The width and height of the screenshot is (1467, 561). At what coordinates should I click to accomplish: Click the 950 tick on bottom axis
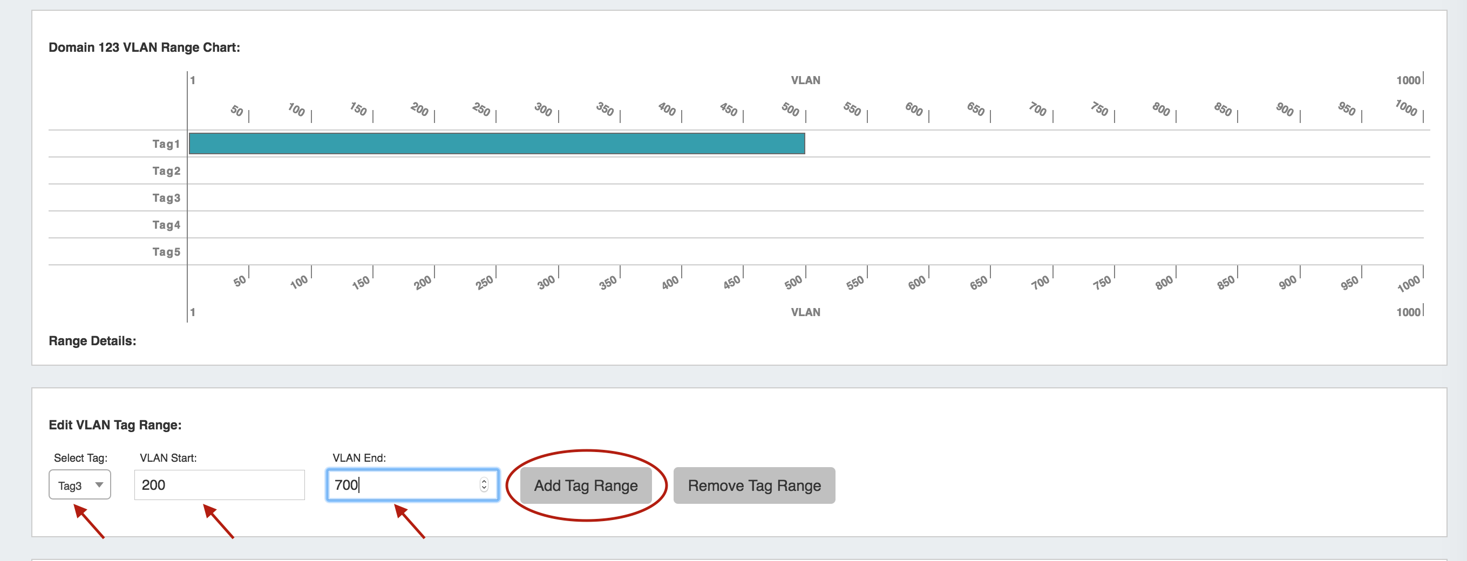(1349, 282)
